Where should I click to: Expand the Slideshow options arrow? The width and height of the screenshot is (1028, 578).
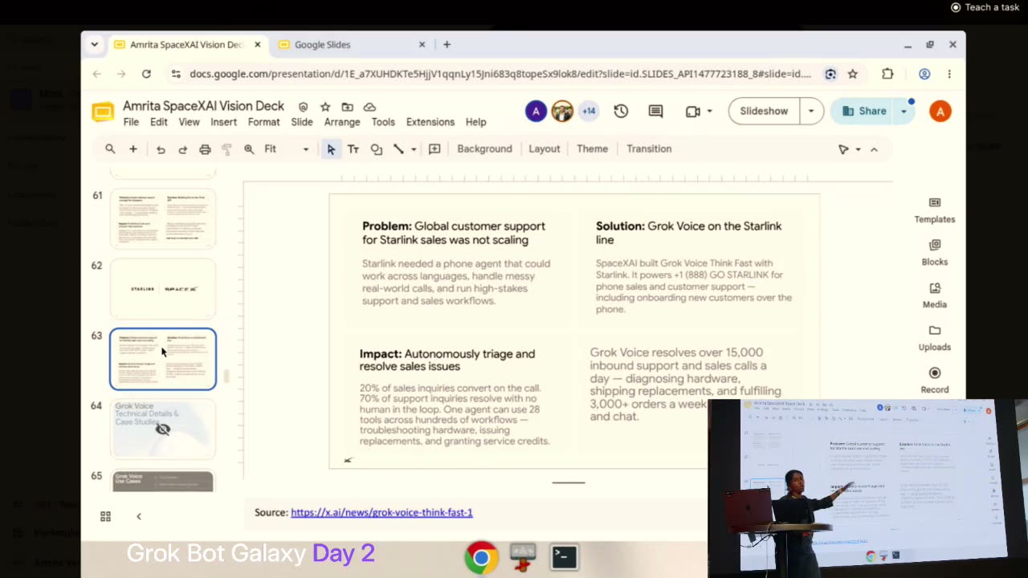811,112
